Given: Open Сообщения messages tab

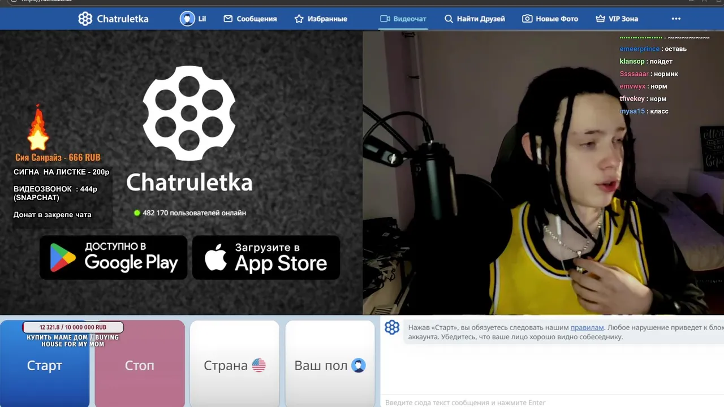Looking at the screenshot, I should [250, 19].
